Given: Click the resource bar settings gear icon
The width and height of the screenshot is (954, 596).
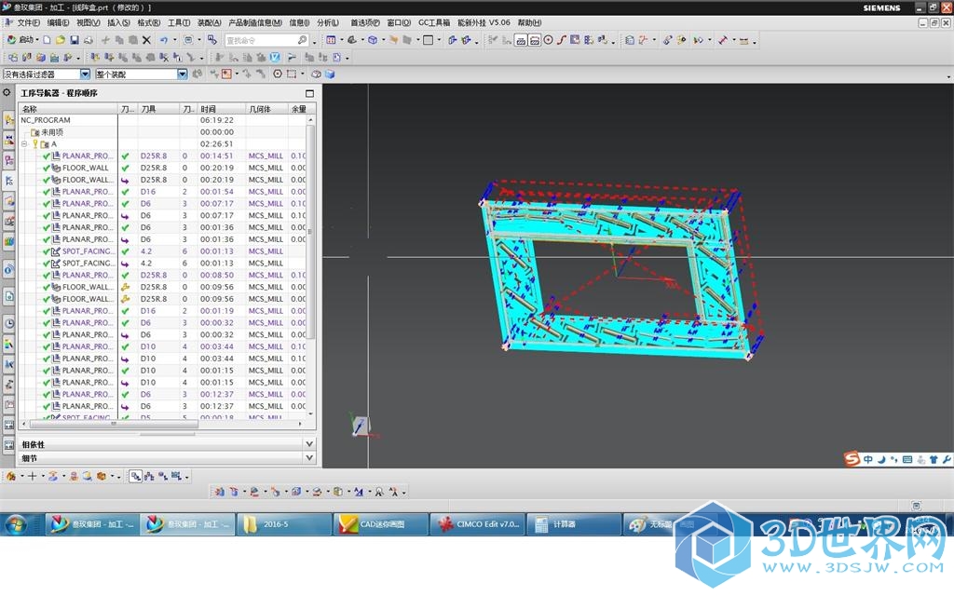Looking at the screenshot, I should click(x=7, y=93).
